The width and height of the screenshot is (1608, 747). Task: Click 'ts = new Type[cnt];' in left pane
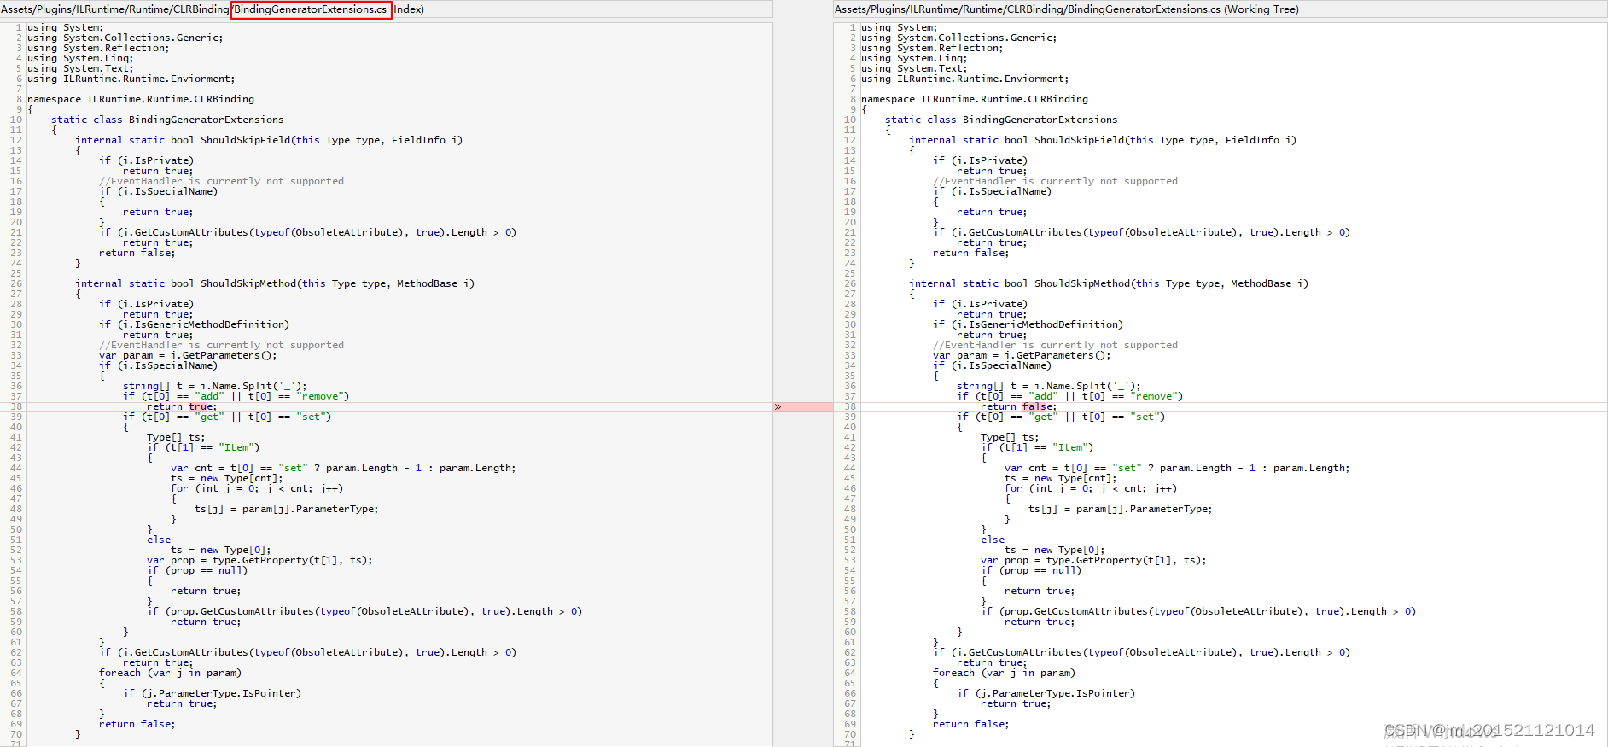[225, 478]
